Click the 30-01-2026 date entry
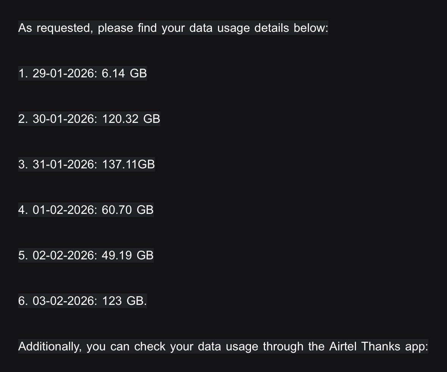Image resolution: width=447 pixels, height=372 pixels. [x=65, y=119]
